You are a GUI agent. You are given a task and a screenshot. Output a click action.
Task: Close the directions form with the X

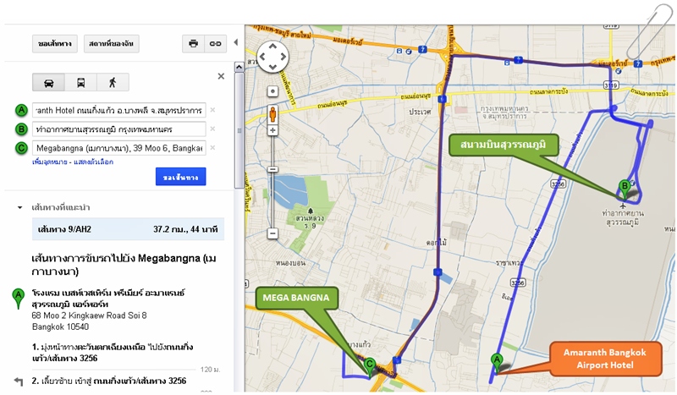coord(221,76)
